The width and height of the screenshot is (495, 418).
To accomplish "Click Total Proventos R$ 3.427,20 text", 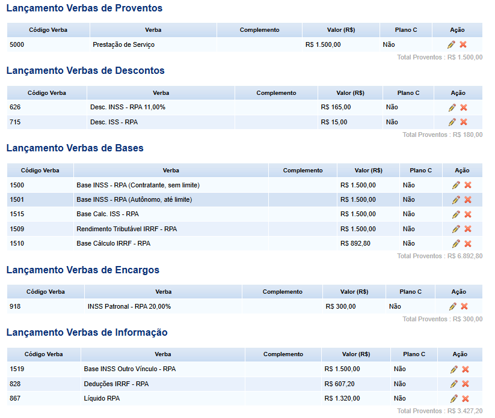I will point(440,411).
